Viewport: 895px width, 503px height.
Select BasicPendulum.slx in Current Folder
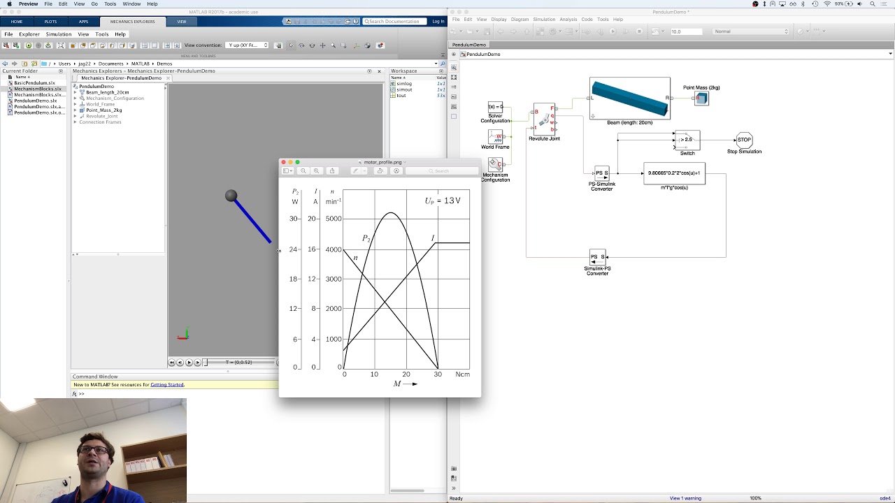point(34,83)
